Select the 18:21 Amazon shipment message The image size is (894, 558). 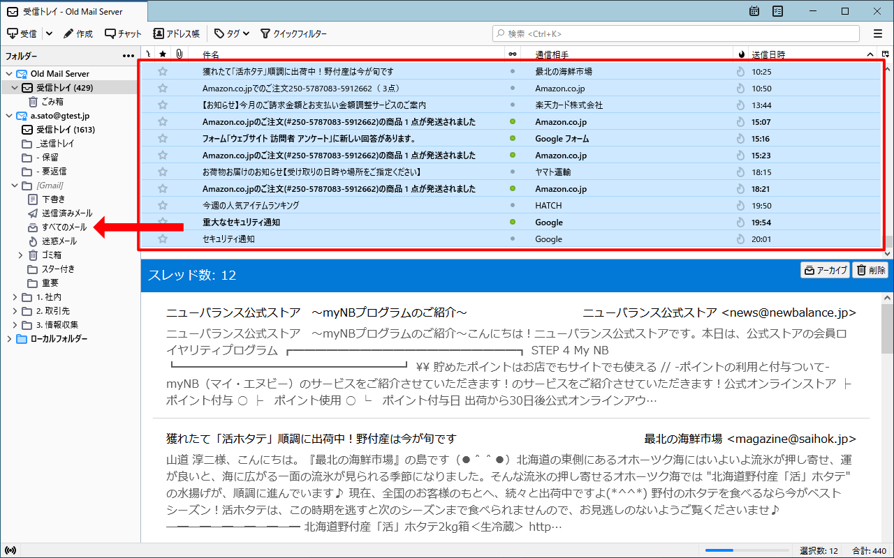click(x=511, y=188)
